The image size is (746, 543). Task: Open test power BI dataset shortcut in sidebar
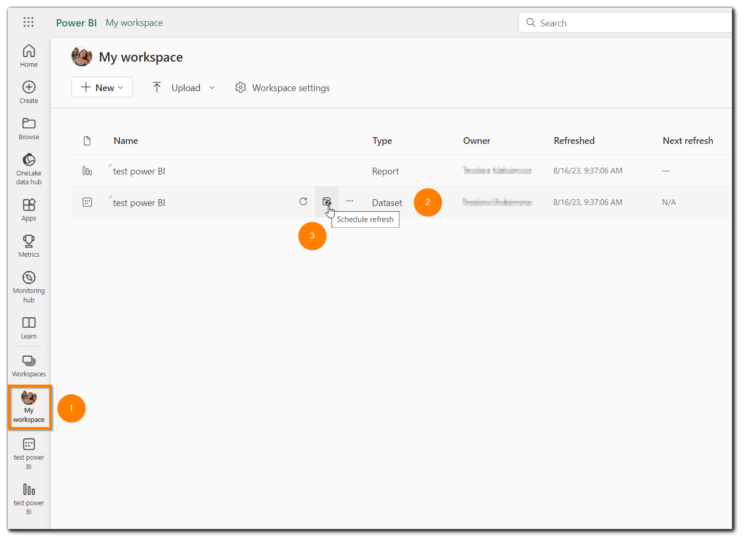point(29,453)
